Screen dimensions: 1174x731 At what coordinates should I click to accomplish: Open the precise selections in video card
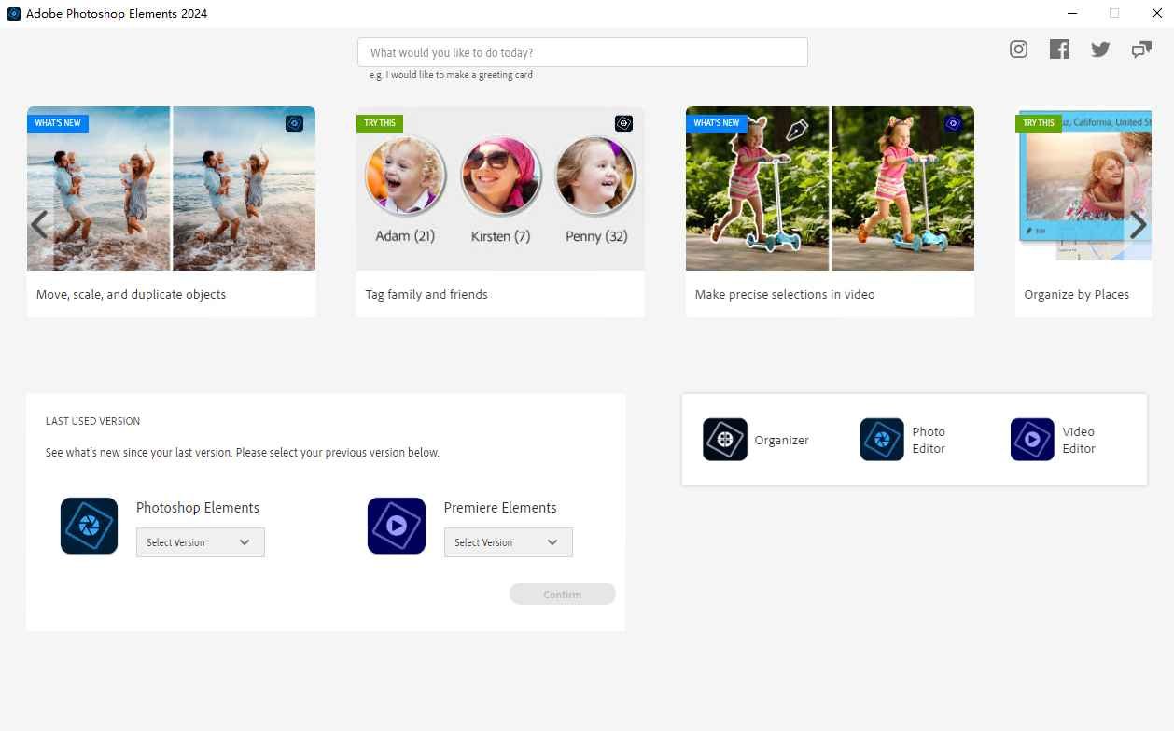click(830, 212)
